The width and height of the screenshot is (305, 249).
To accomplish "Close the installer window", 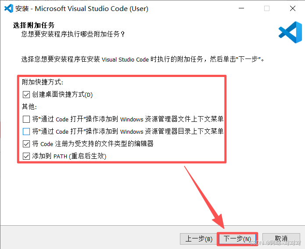I will [293, 8].
